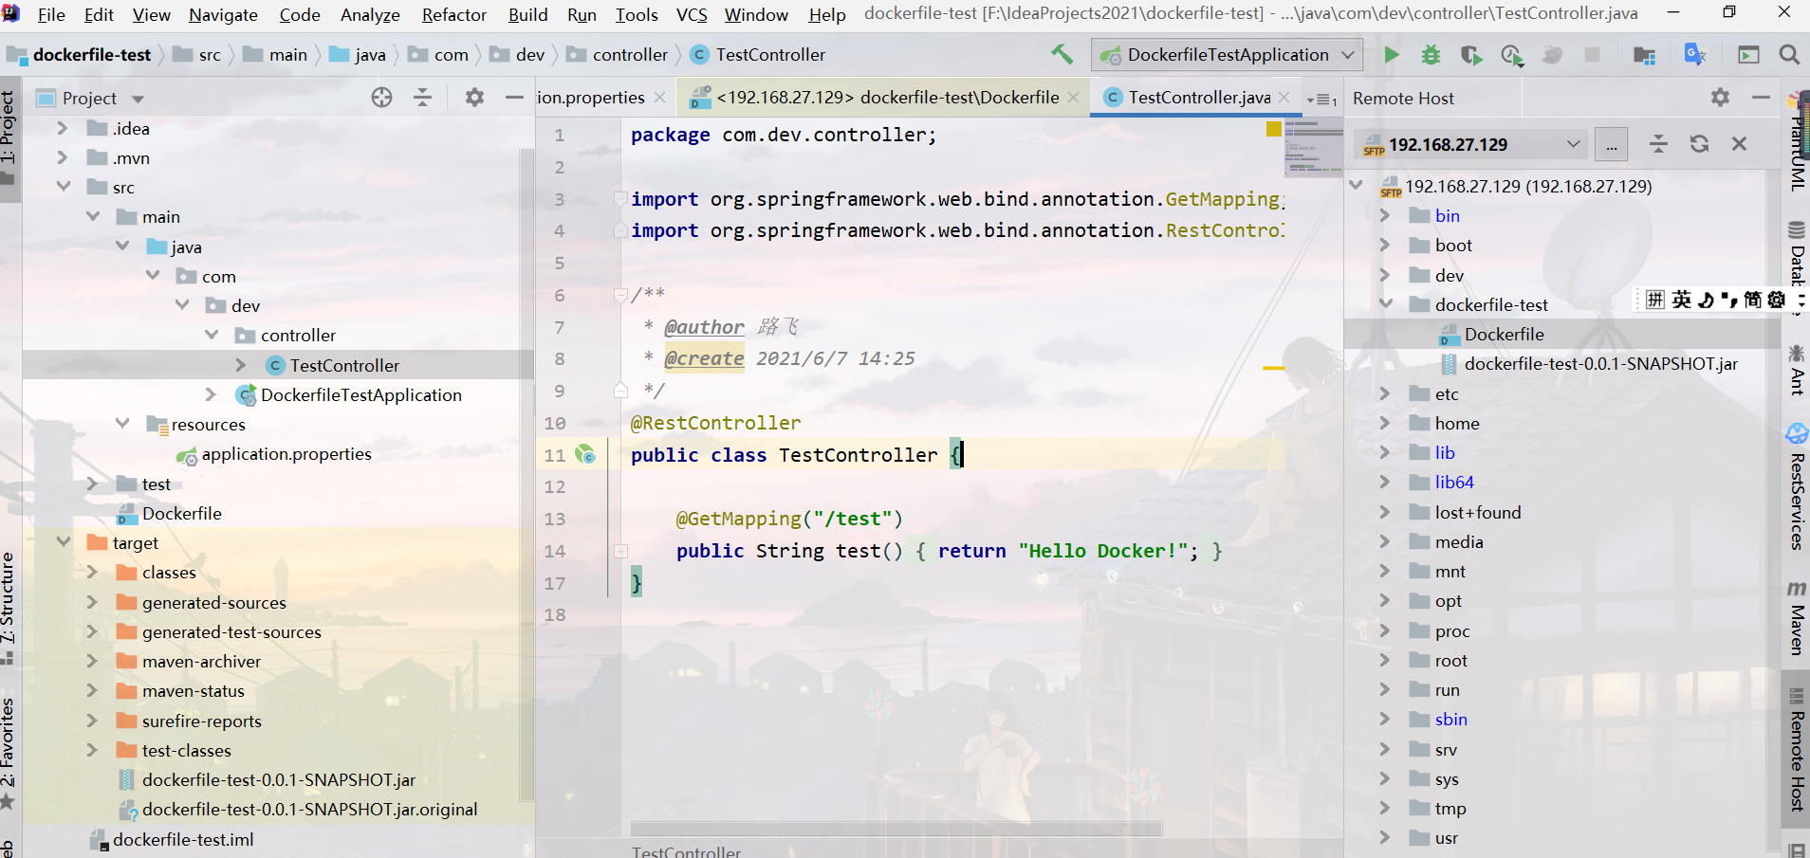Open the Project Structure toolbar icon
Viewport: 1810px width, 858px height.
pos(1644,55)
